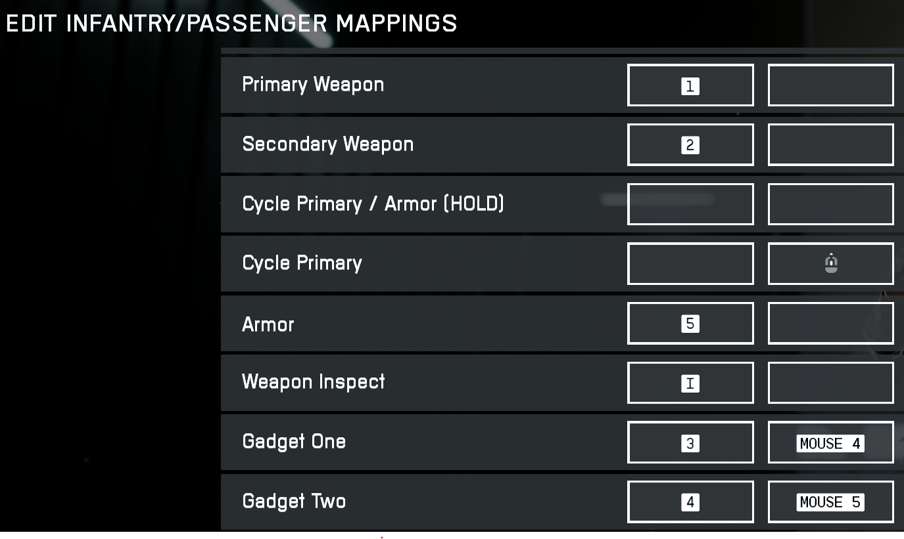Set primary binding for Cycle Primary / Armor (HOLD)
This screenshot has height=539, width=904.
pyautogui.click(x=690, y=204)
